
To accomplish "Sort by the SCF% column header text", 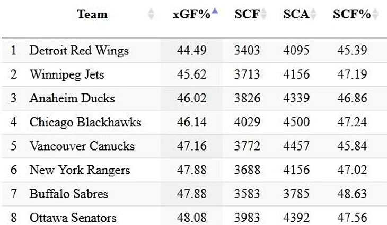I will (x=351, y=15).
